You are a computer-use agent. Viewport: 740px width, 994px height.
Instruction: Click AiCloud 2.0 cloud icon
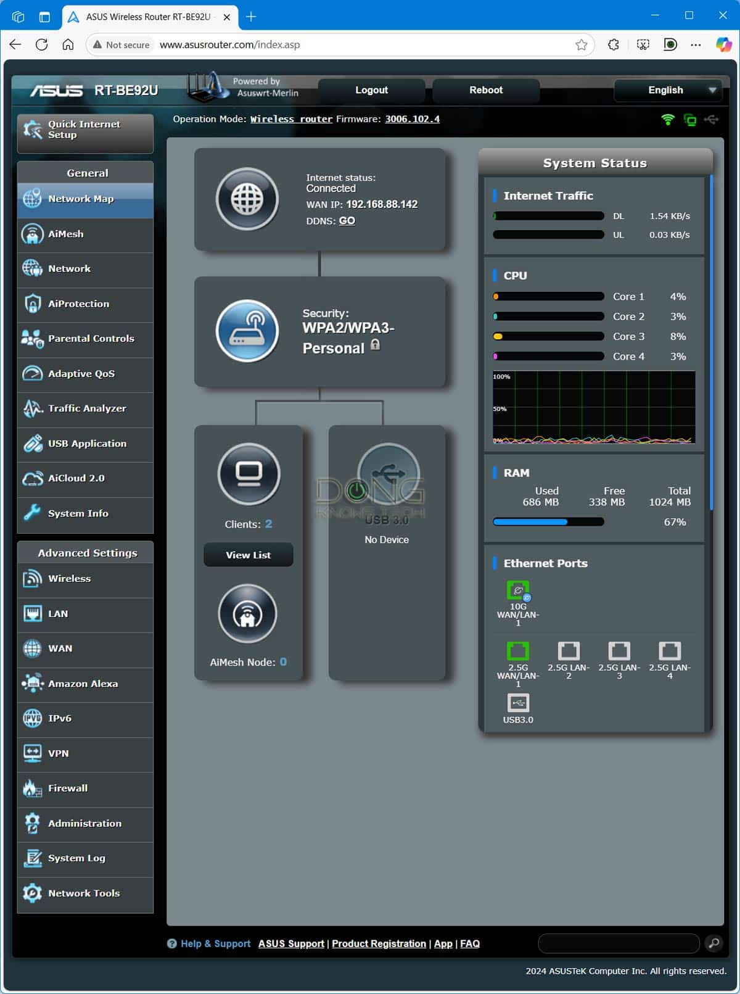click(x=32, y=478)
